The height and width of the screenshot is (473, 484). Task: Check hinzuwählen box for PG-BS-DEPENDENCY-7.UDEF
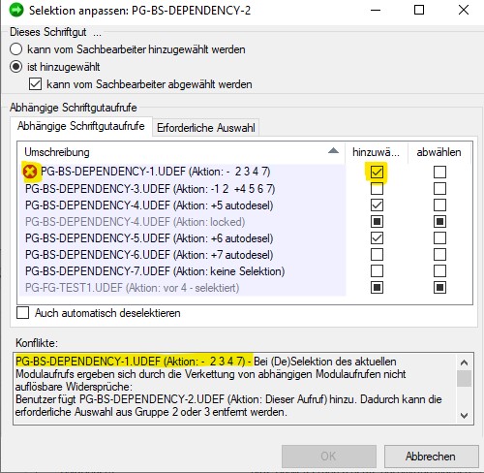[377, 271]
